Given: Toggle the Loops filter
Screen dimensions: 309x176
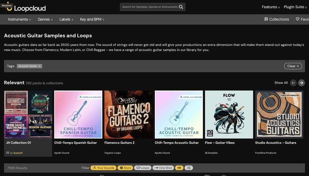Looking at the screenshot, I should click(143, 168).
